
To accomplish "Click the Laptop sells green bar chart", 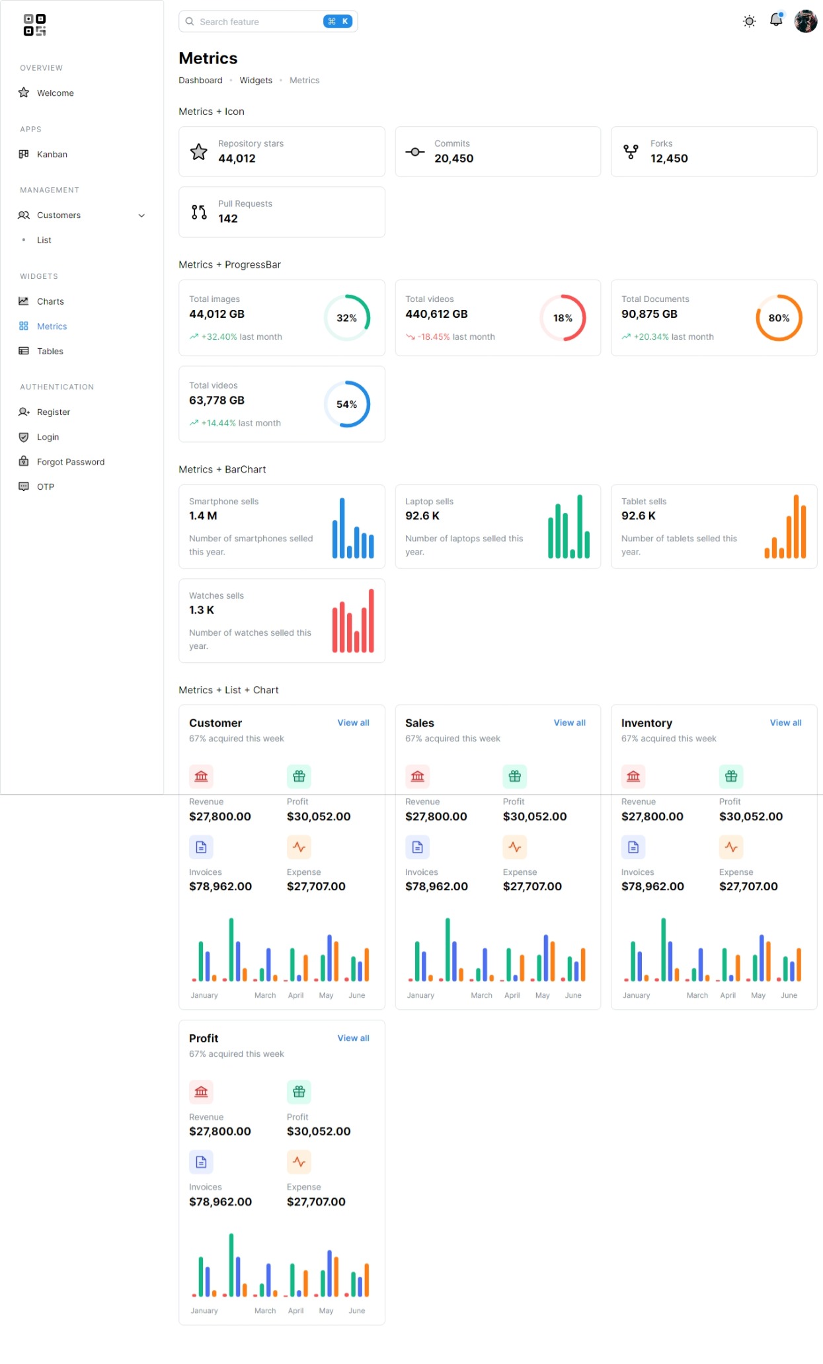I will click(569, 527).
